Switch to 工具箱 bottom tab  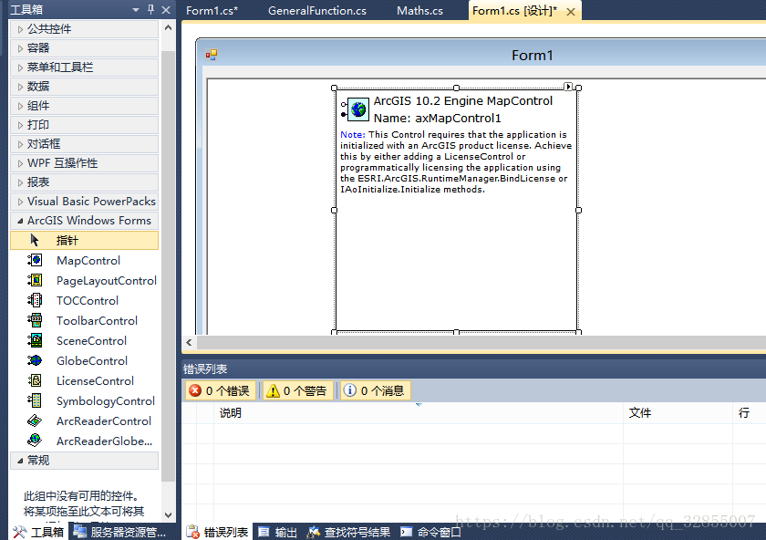(38, 532)
